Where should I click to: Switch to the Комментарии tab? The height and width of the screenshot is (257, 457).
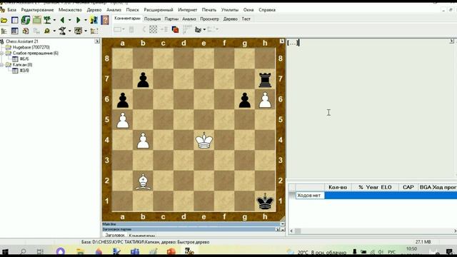pos(127,19)
